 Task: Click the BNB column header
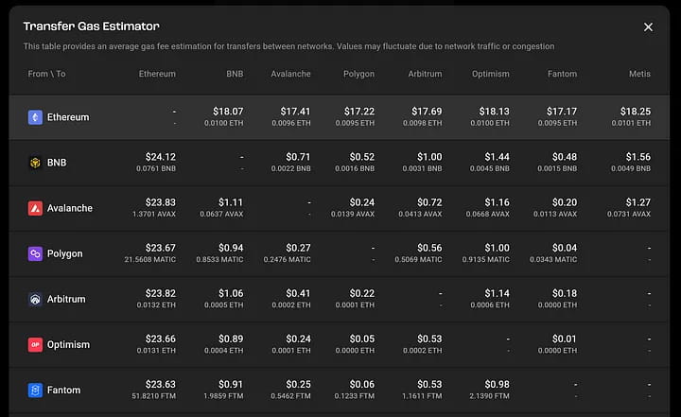[x=235, y=74]
